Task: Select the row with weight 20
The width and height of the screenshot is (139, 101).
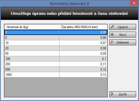Action: 56,48
